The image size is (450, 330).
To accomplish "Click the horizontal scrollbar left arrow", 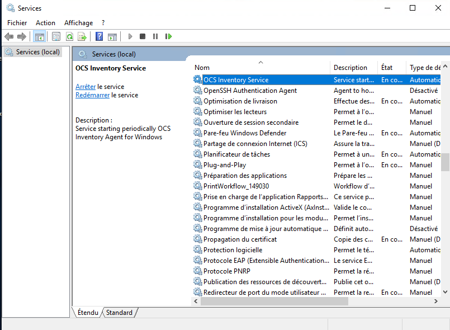I will (x=196, y=301).
